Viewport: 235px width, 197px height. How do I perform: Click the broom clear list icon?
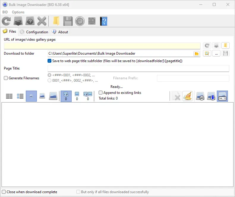pos(187,96)
